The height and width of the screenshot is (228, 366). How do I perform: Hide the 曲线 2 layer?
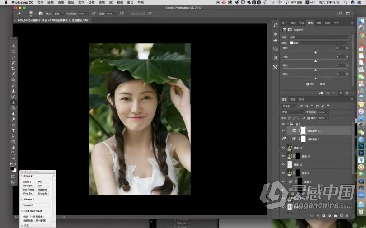point(283,181)
